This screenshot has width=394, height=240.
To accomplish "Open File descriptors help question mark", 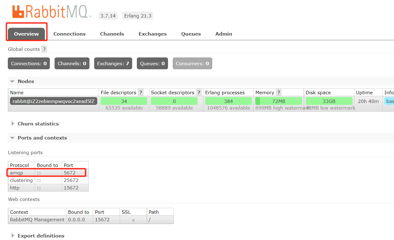I will pyautogui.click(x=141, y=93).
